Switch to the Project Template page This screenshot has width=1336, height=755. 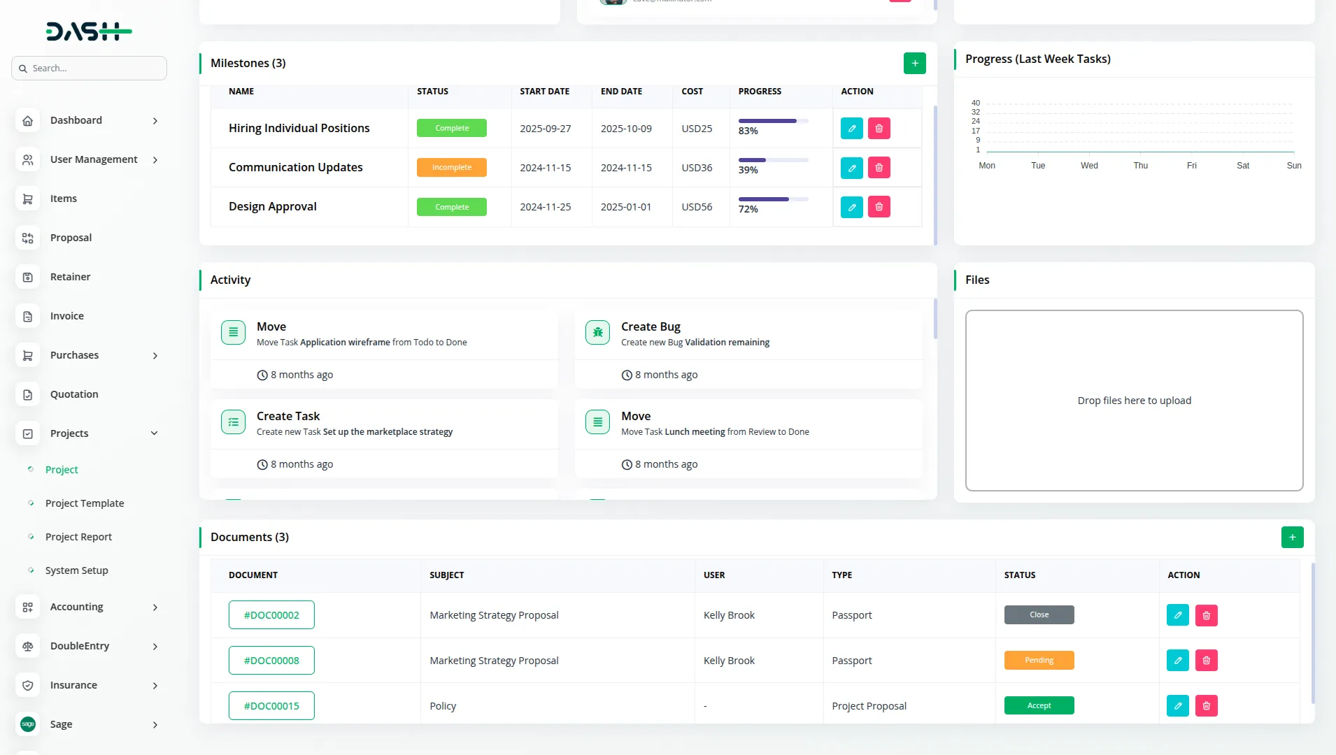84,503
